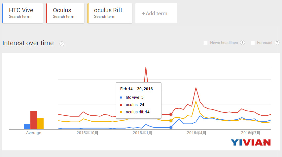Image resolution: width=282 pixels, height=157 pixels.
Task: Click blue data point on htc vive line
Action: tap(171, 128)
